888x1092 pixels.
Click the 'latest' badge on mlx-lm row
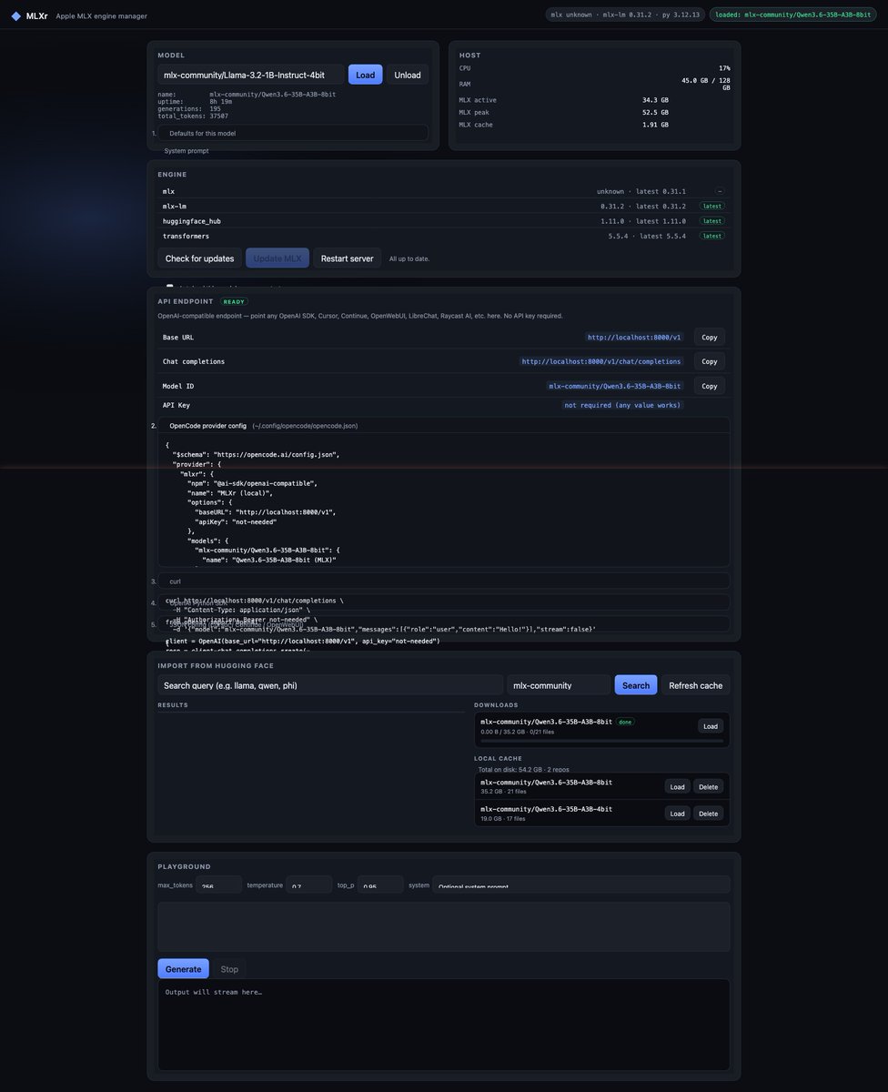tap(711, 207)
